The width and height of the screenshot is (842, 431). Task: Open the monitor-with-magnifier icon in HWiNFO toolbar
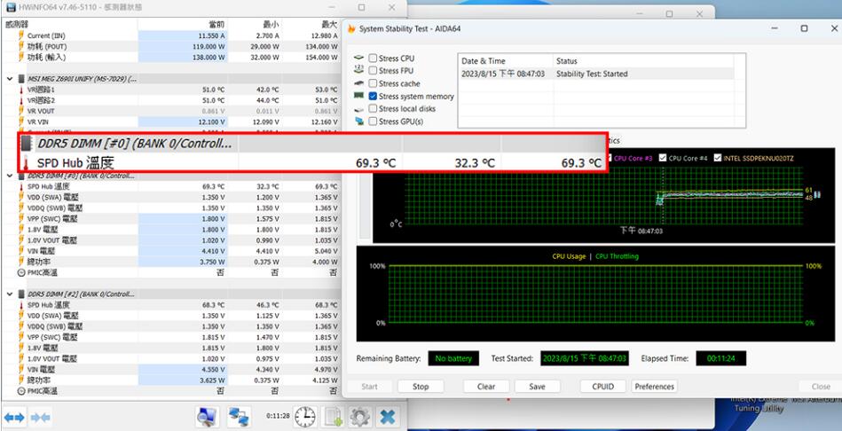click(208, 417)
